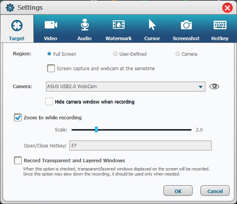
Task: Click the transparent windows description text
Action: click(x=116, y=172)
